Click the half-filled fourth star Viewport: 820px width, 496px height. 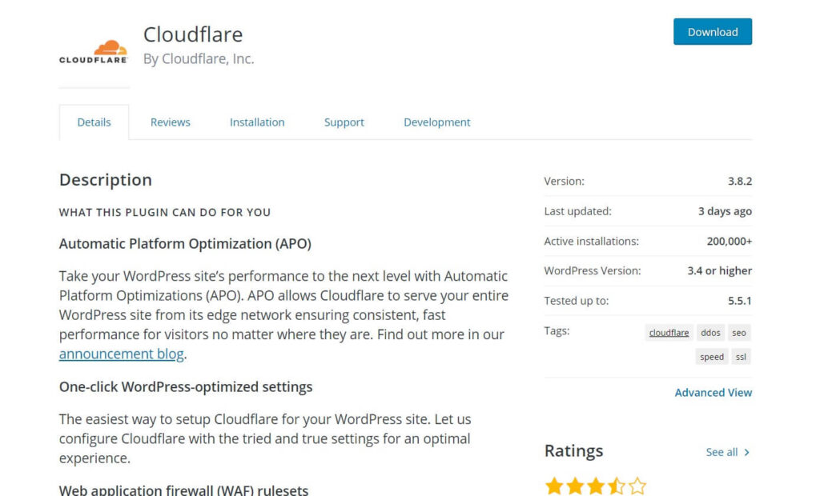click(617, 485)
